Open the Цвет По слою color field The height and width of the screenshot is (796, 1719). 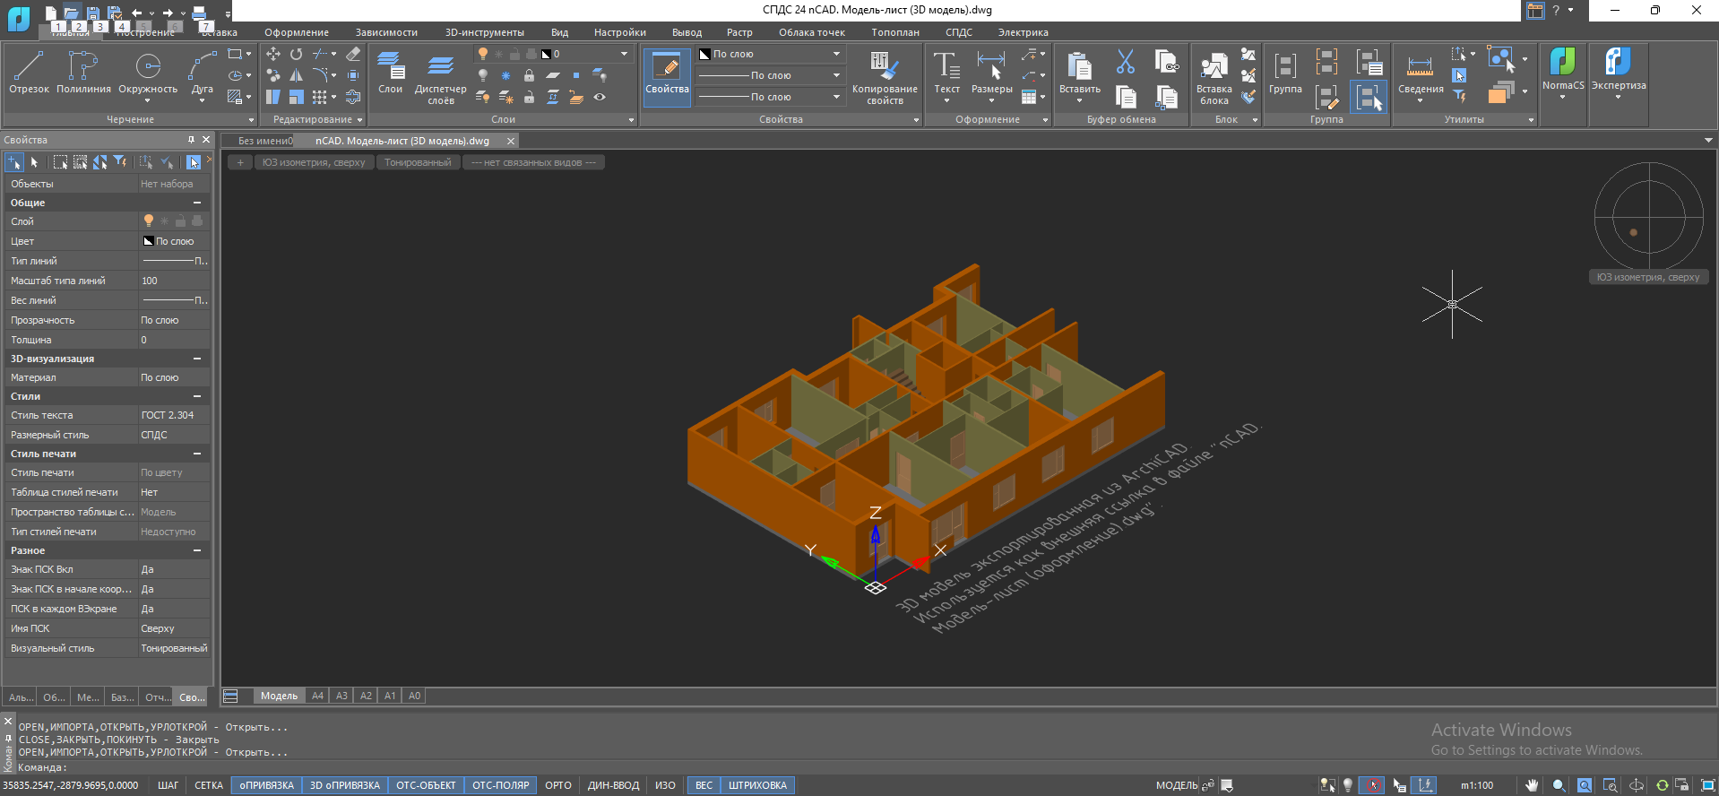pos(174,241)
